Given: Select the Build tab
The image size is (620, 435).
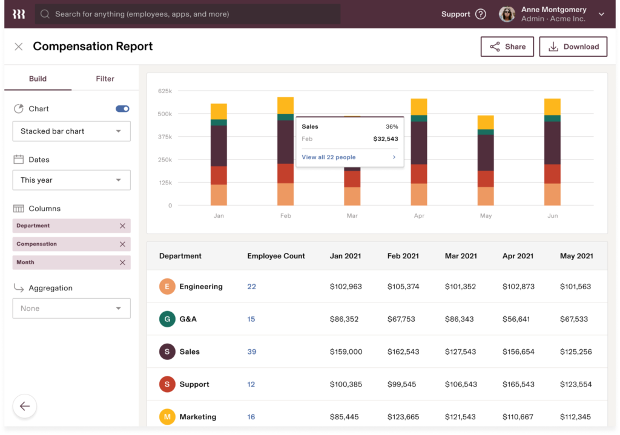Looking at the screenshot, I should click(38, 79).
